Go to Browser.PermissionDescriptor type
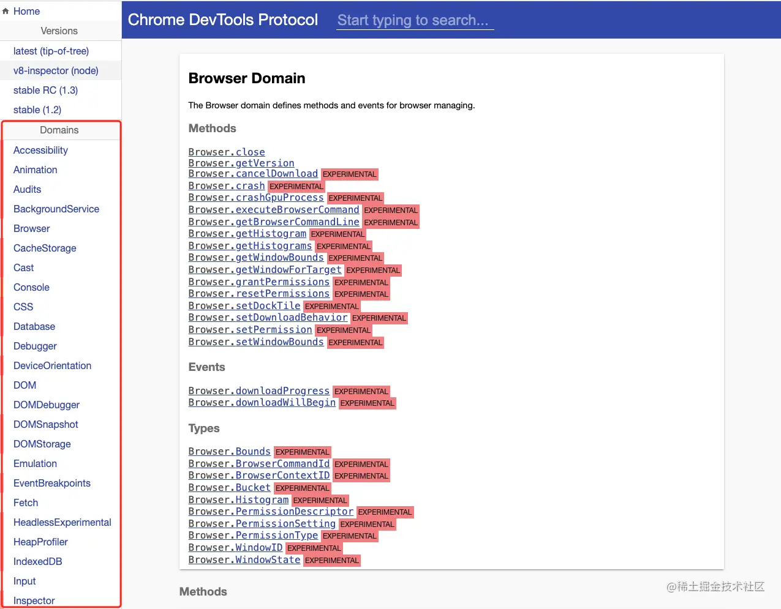This screenshot has height=609, width=781. (271, 511)
